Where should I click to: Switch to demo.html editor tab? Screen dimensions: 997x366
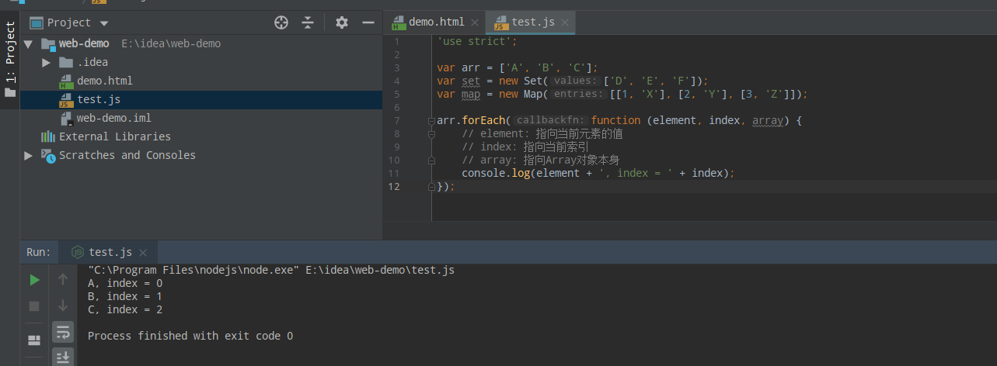(x=436, y=22)
